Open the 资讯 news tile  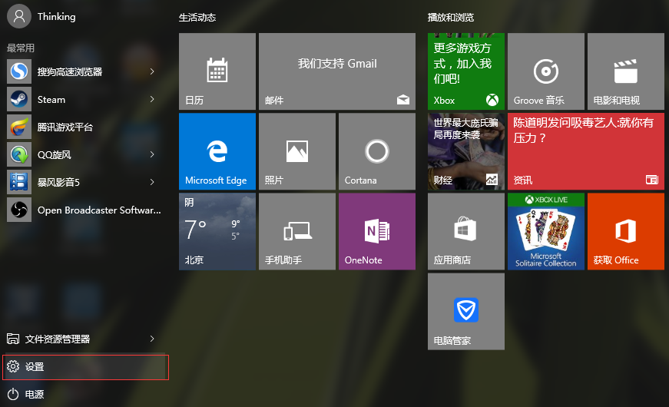586,151
